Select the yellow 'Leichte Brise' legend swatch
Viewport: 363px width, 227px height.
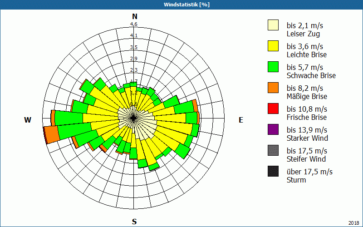tap(273, 46)
